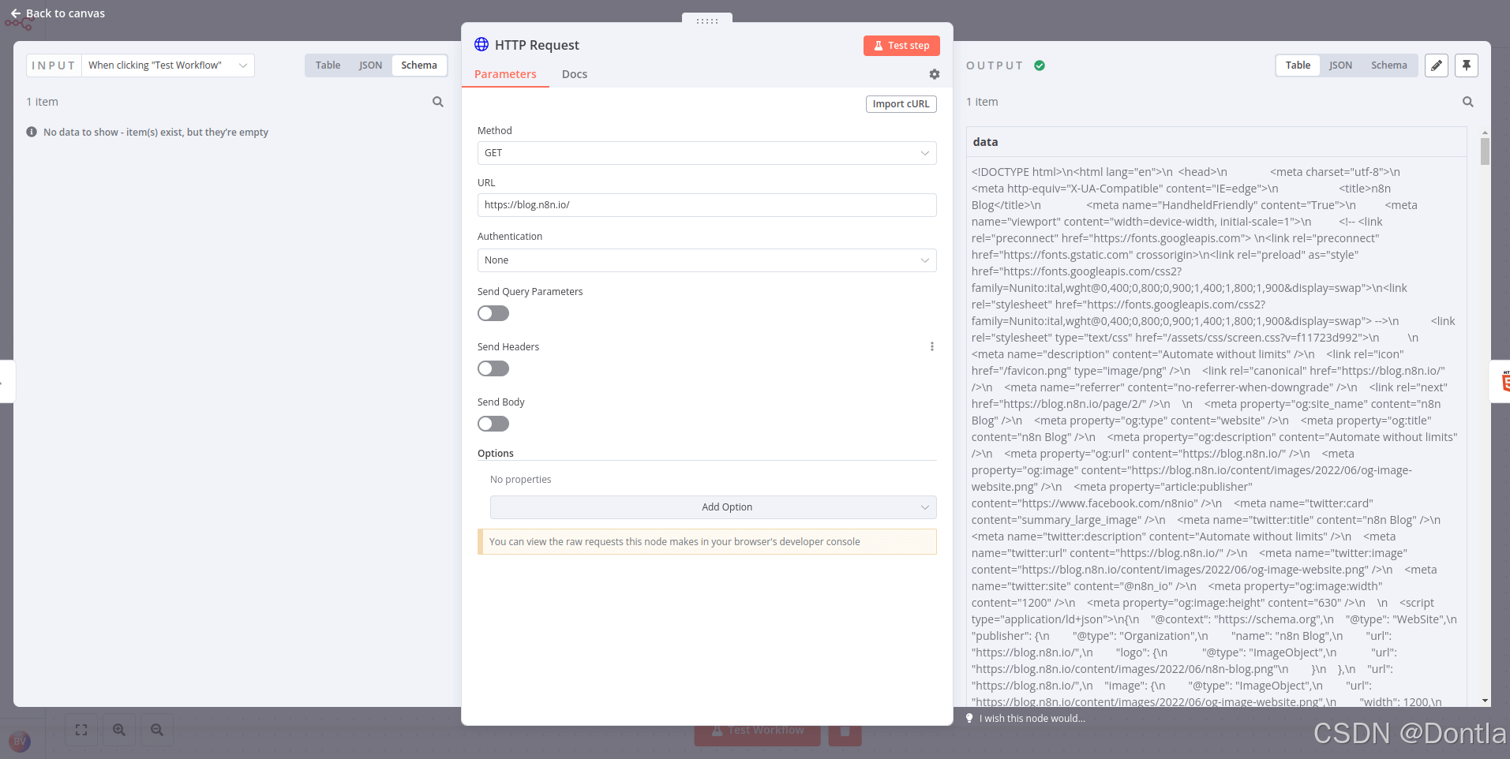The width and height of the screenshot is (1510, 759).
Task: Click the Back to canvas link
Action: [x=66, y=13]
